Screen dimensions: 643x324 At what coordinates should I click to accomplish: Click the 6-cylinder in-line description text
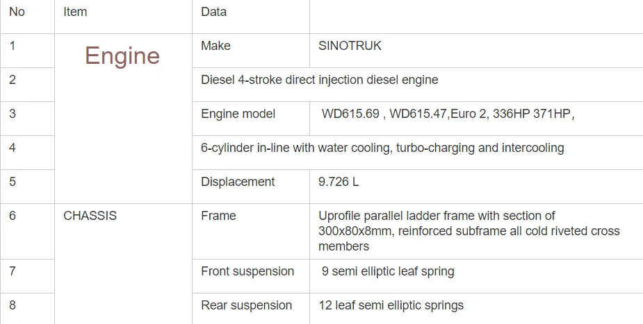point(382,148)
